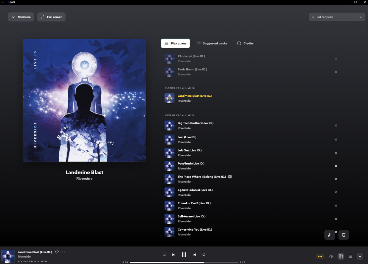This screenshot has width=368, height=264.
Task: Open sound output device selector
Action: 341,256
